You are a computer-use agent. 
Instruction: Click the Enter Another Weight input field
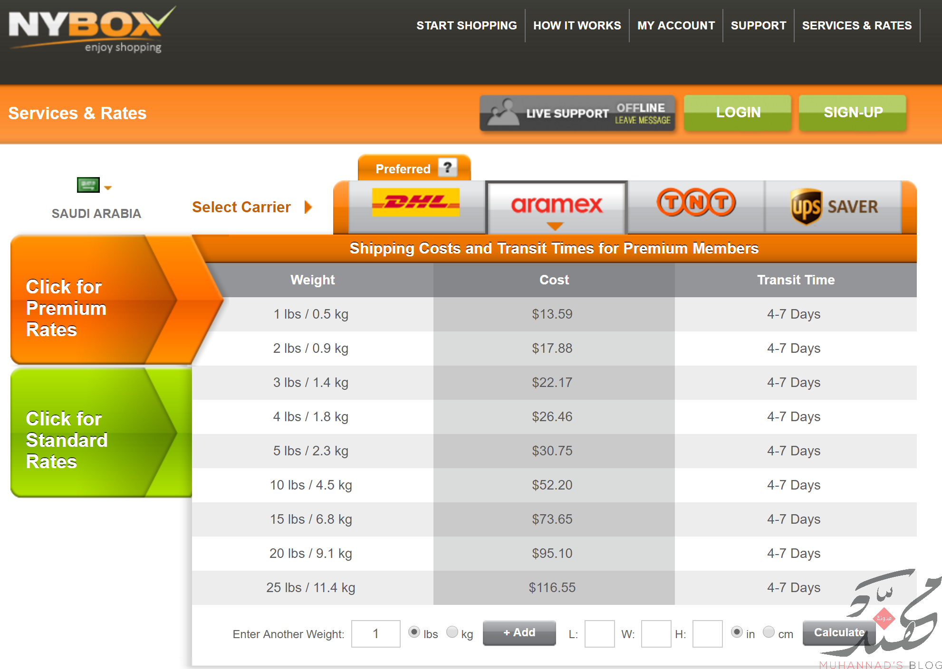(x=375, y=633)
